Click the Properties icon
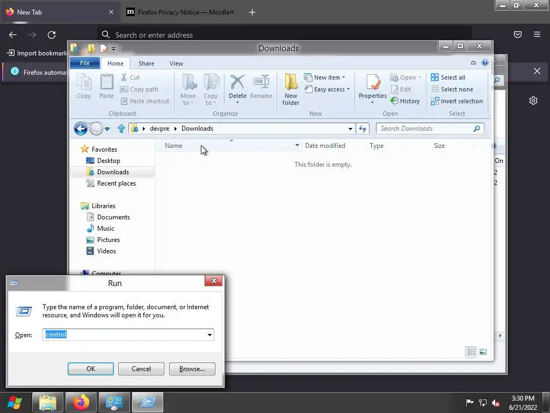Image resolution: width=550 pixels, height=413 pixels. [x=373, y=82]
